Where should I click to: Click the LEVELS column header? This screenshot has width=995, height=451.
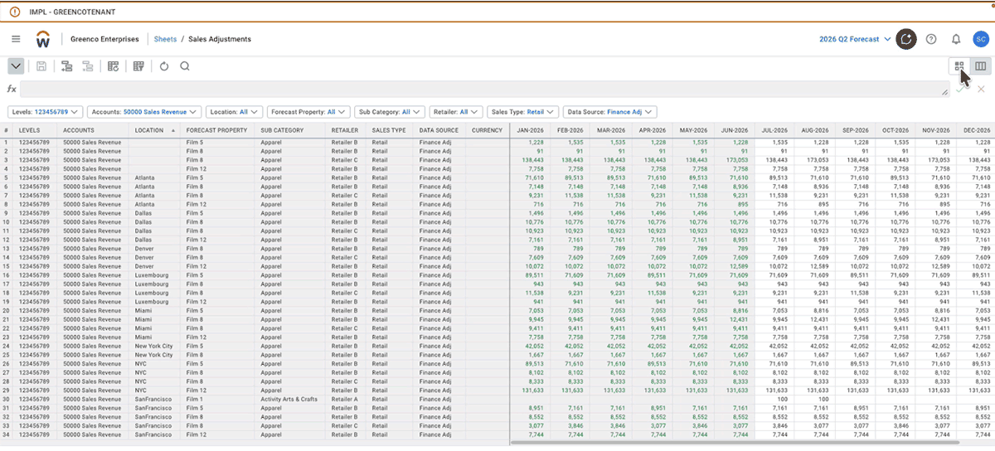point(36,130)
